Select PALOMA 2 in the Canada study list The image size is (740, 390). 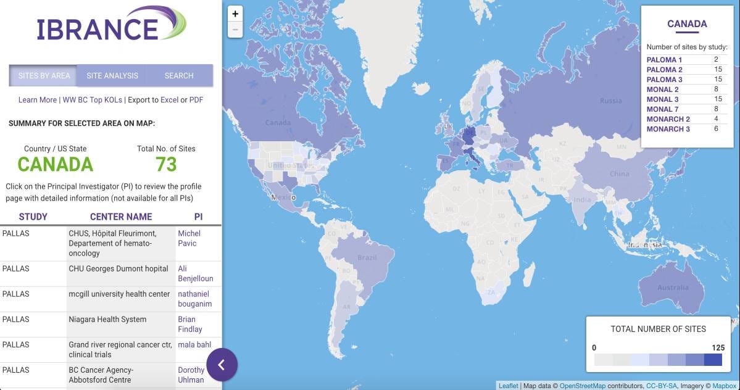664,70
